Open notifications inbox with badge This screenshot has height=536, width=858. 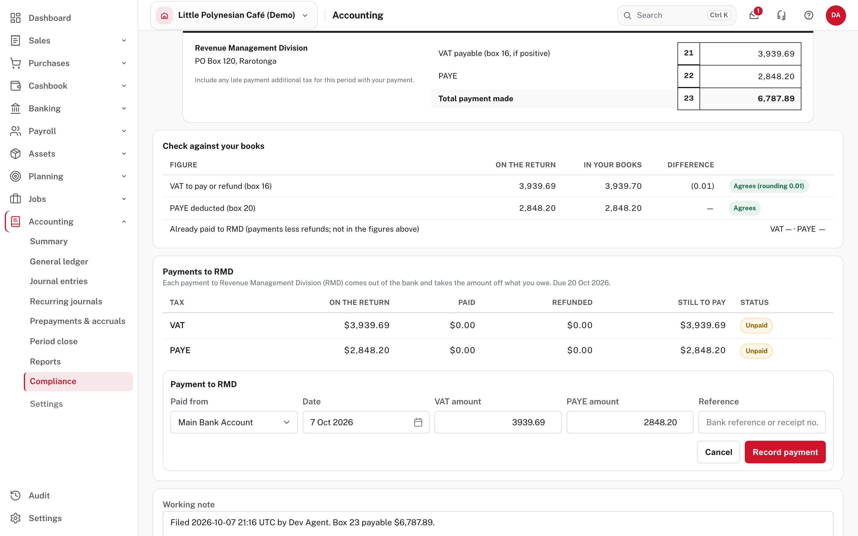[x=754, y=15]
